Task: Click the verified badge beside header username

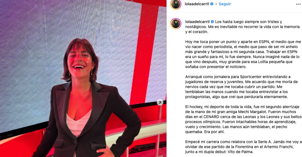Action: [212, 4]
